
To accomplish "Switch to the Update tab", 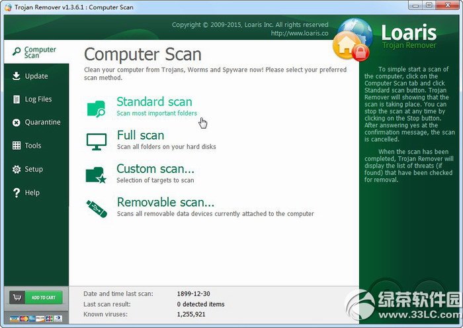I will click(36, 76).
